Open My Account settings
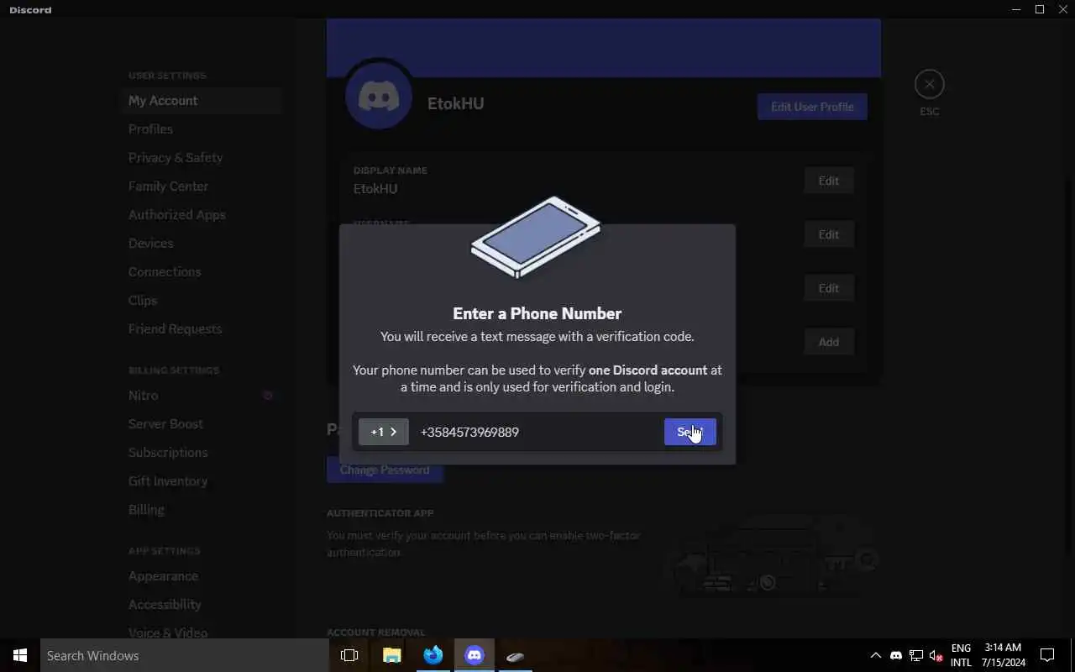The width and height of the screenshot is (1075, 672). pyautogui.click(x=201, y=100)
